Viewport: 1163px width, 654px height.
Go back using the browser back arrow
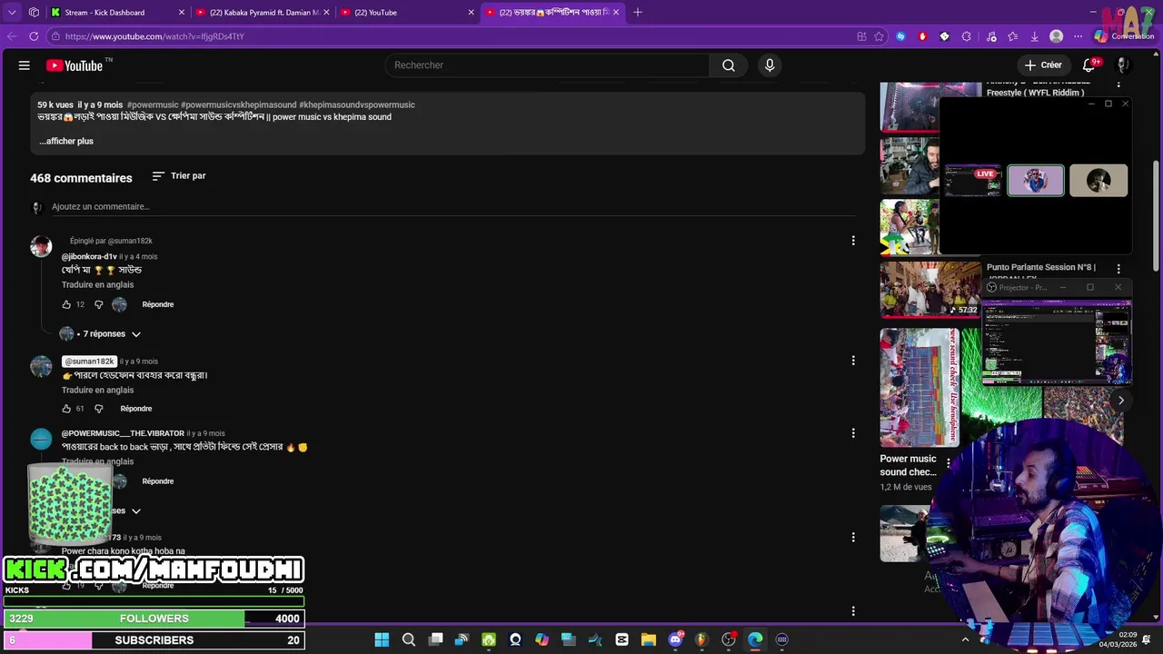12,36
